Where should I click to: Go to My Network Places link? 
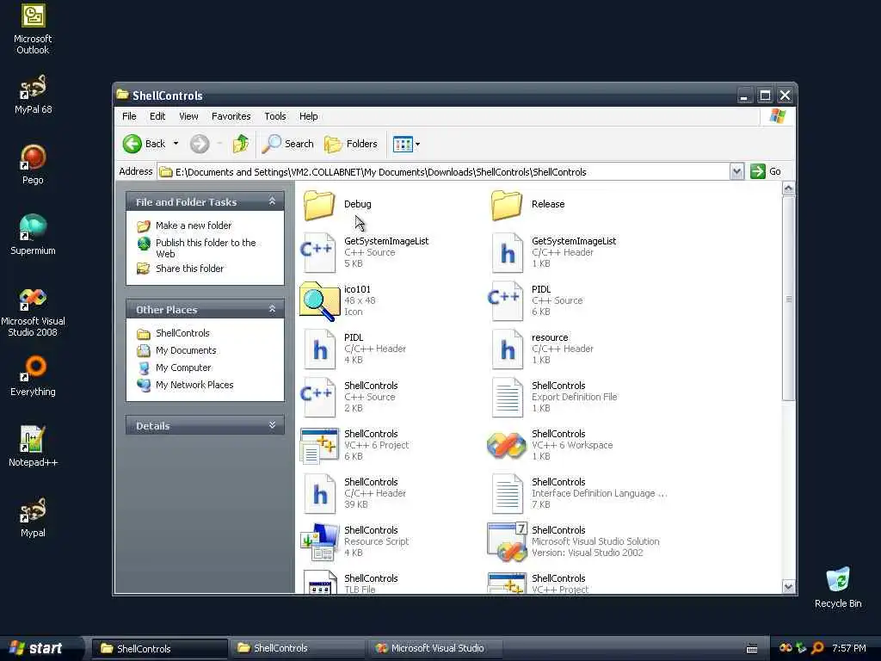[194, 385]
